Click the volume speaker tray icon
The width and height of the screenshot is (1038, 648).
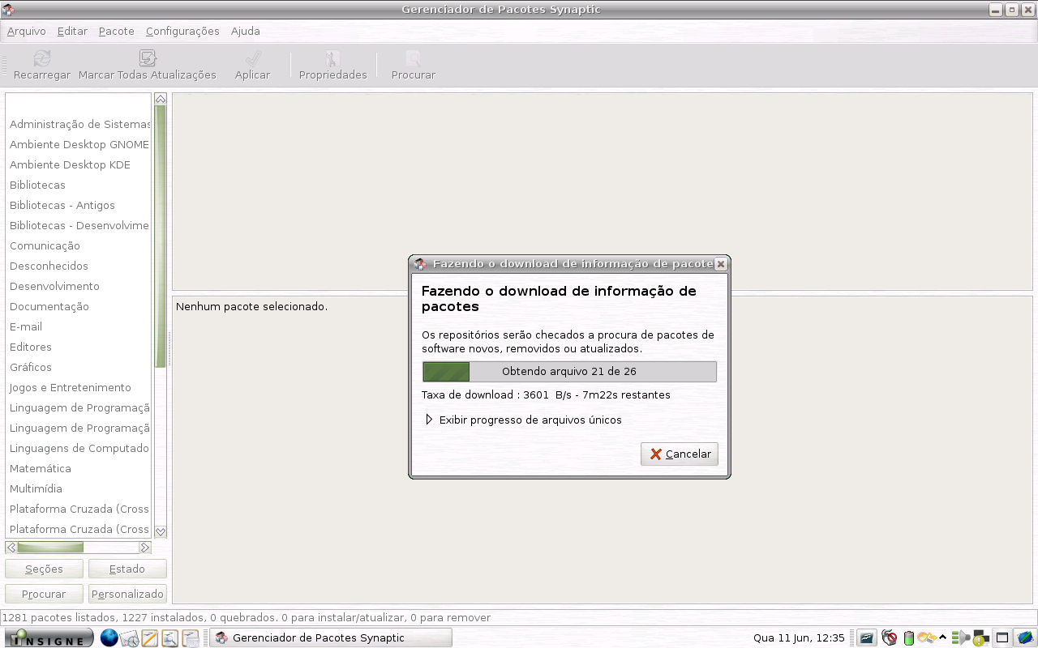tap(961, 638)
